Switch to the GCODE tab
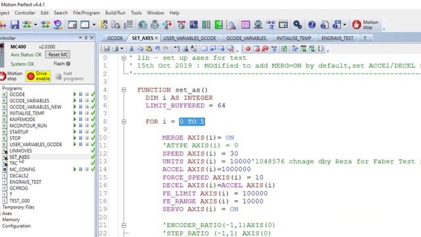Screen dimensions: 421x237 pyautogui.click(x=115, y=38)
